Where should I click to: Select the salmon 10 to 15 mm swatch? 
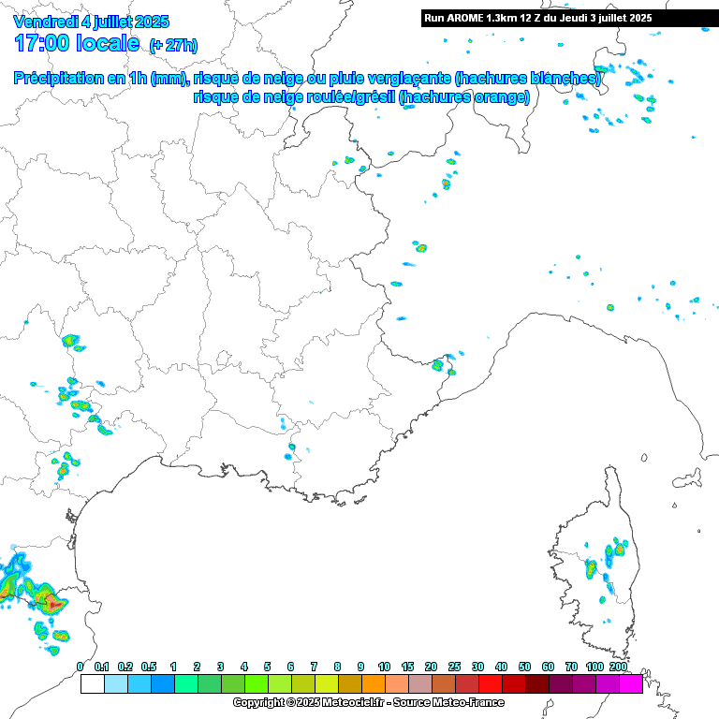pos(397,683)
